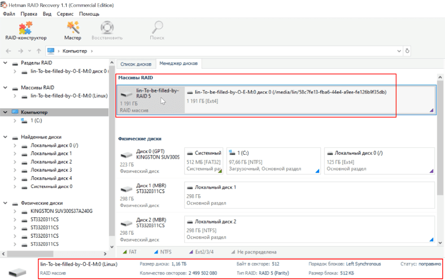Switch to the Список дисков tab
The image size is (445, 280).
coord(135,64)
